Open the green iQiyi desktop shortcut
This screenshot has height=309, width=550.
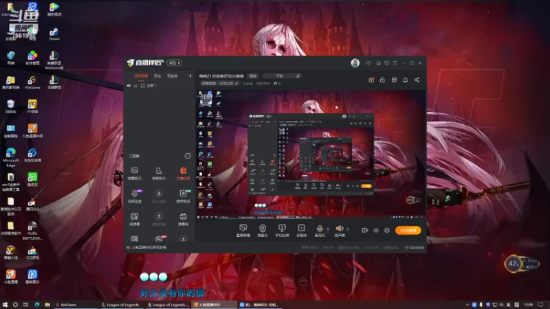pyautogui.click(x=32, y=179)
